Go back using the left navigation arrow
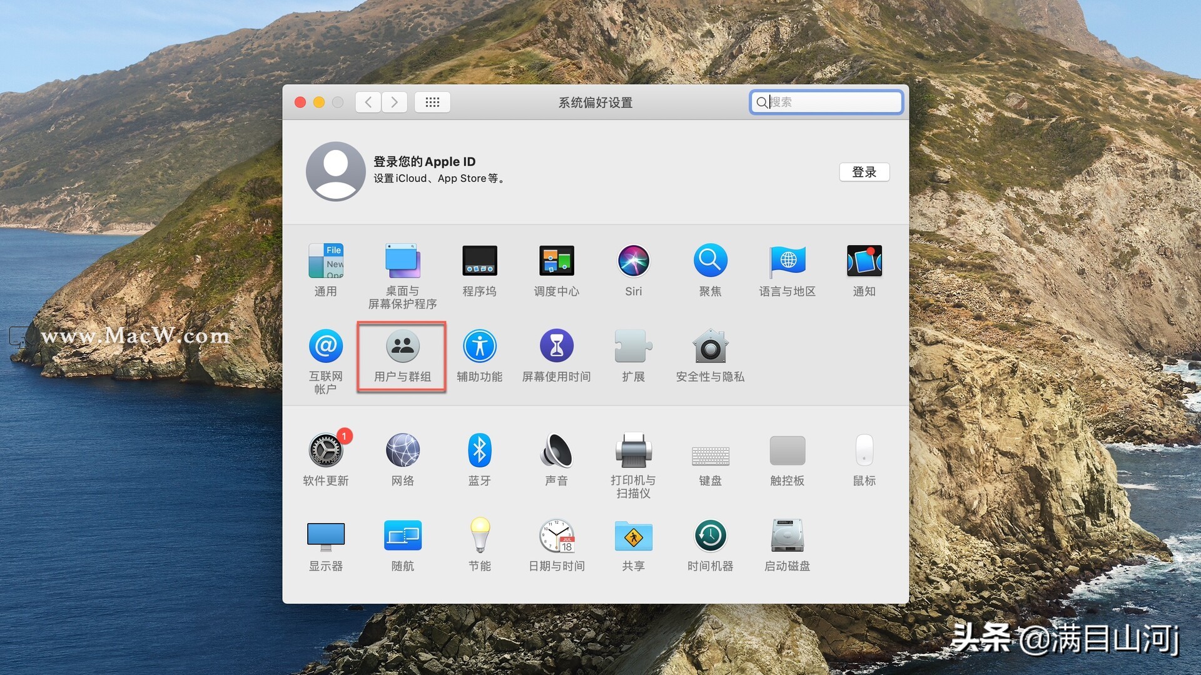Viewport: 1201px width, 675px height. pyautogui.click(x=368, y=102)
